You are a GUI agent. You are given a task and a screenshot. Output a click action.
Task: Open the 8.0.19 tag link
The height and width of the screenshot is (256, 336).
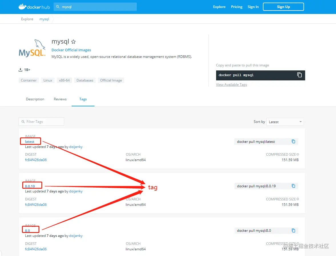coord(30,186)
